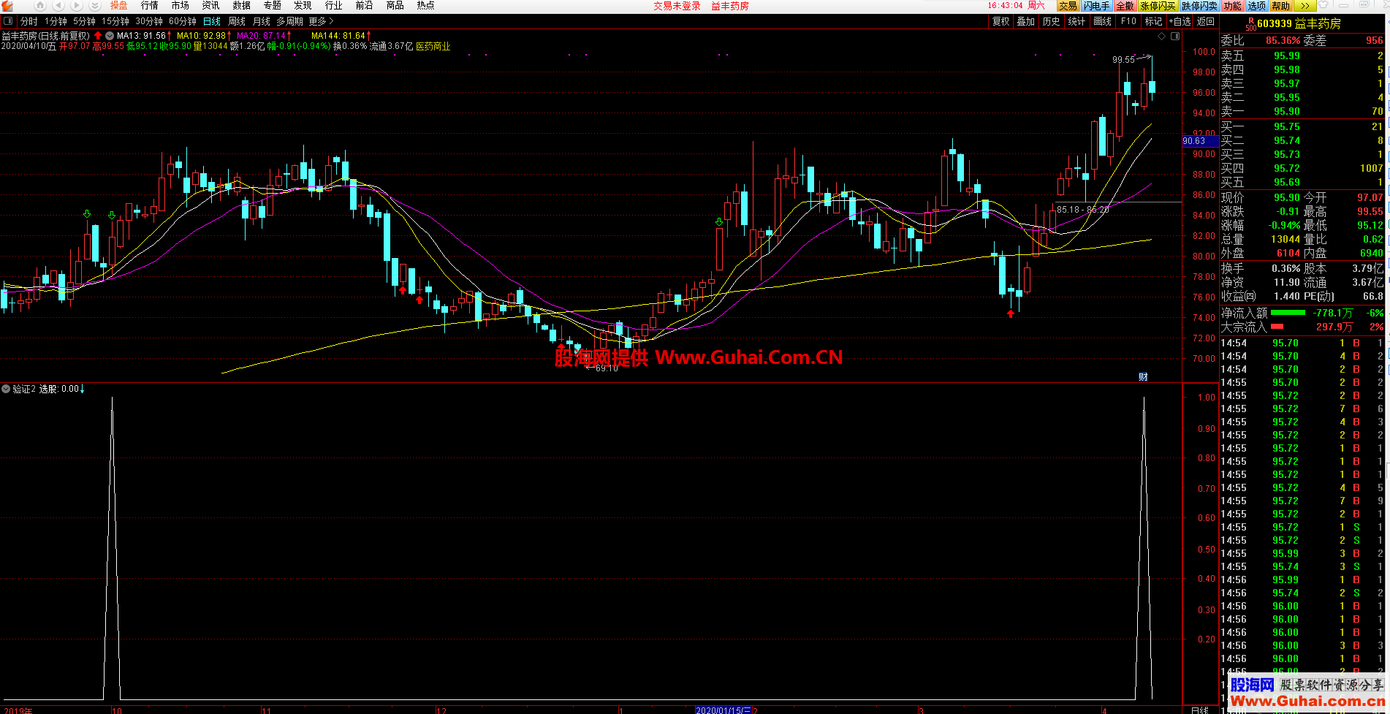This screenshot has height=714, width=1390.
Task: Collapse the 验证2 sub-indicator panel arrow
Action: coord(6,389)
